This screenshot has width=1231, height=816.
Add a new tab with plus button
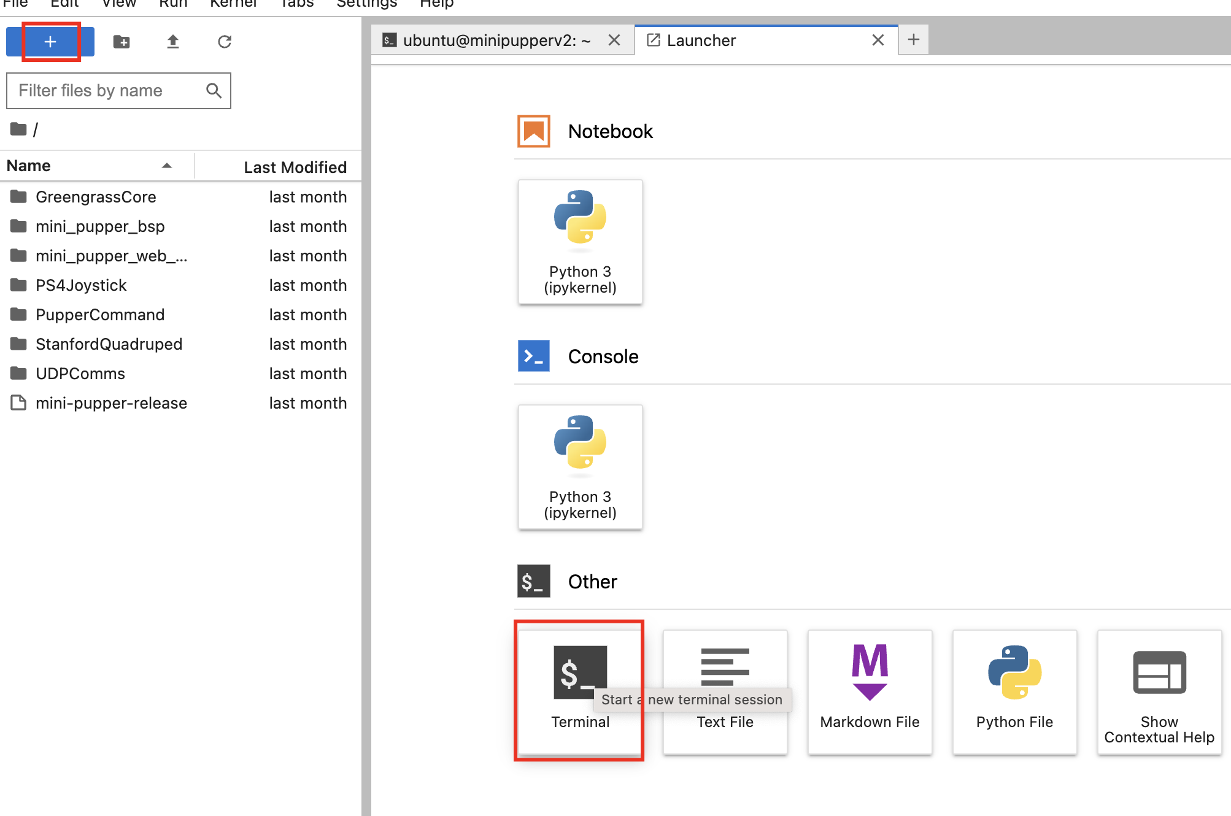pyautogui.click(x=913, y=40)
